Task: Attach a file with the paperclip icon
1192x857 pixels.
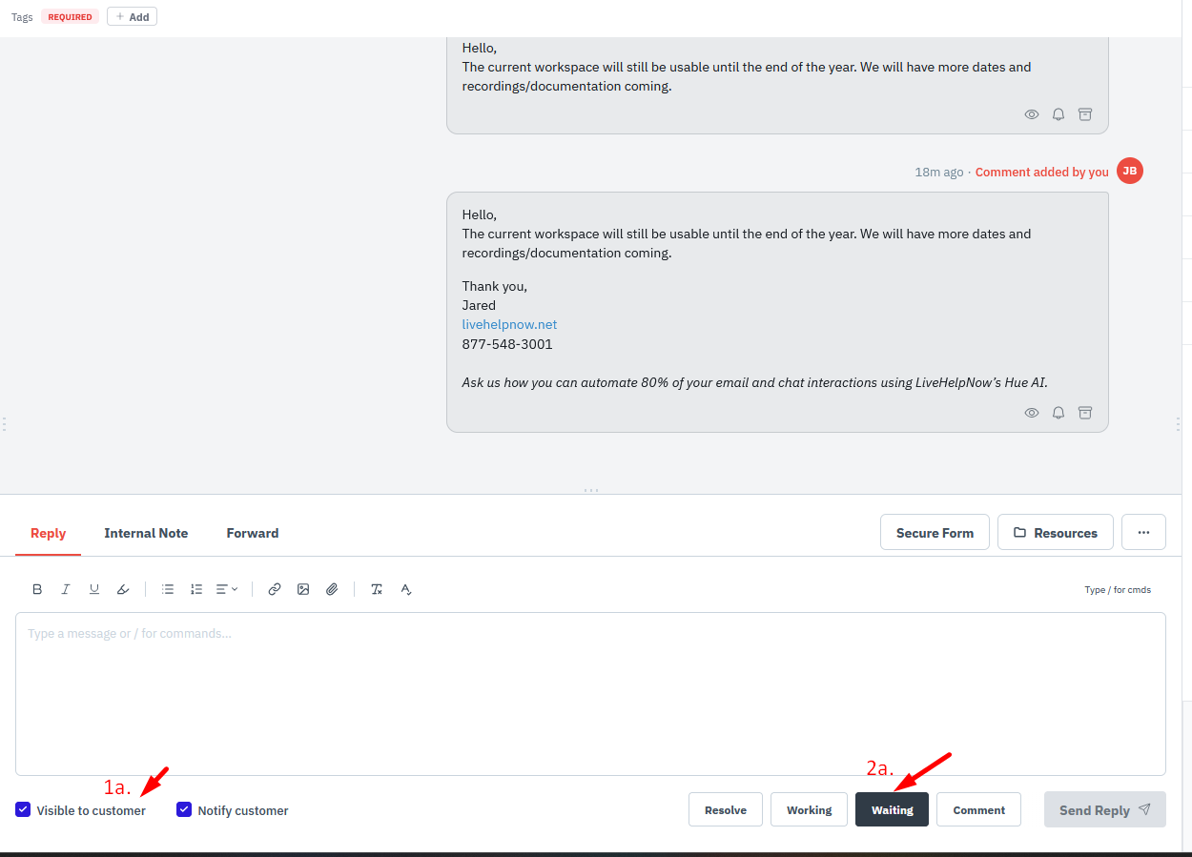Action: coord(332,589)
